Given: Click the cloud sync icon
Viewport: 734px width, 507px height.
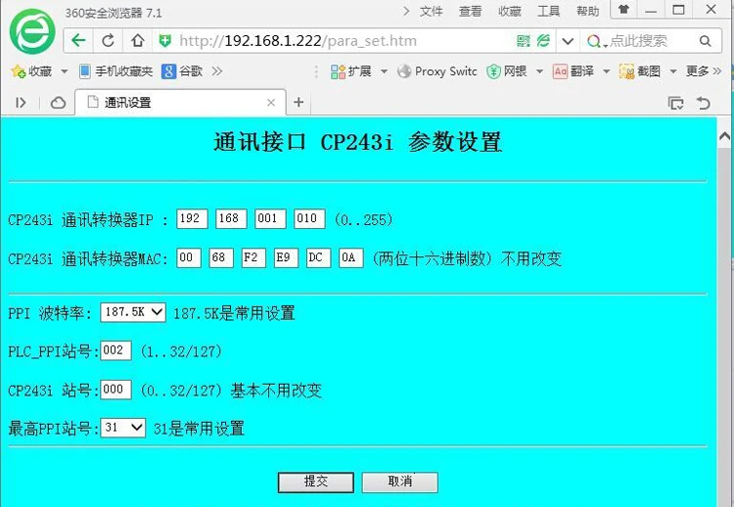Looking at the screenshot, I should tap(58, 103).
